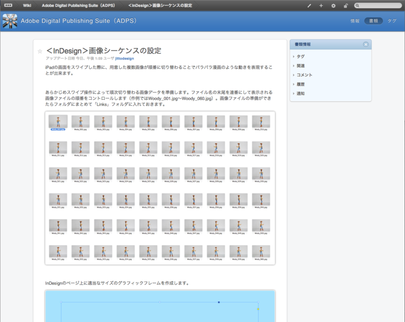Click the magnifier icon in search field

(x=357, y=6)
